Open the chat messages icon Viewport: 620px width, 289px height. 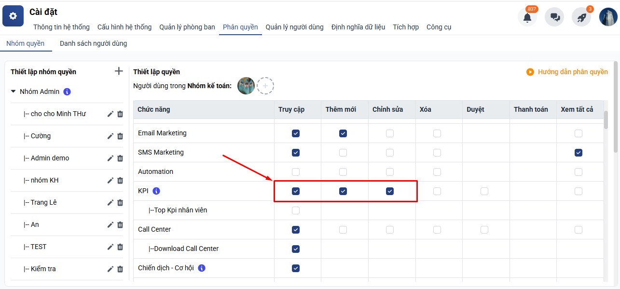554,17
